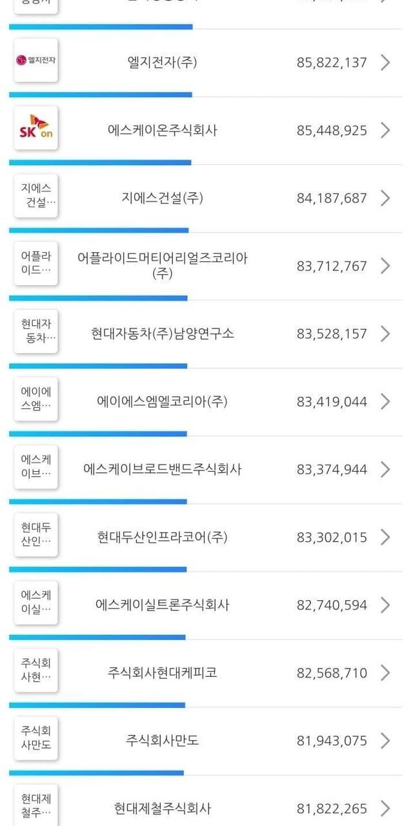
Task: Open the 어플라이드머티어리얼즈코리아(주) company name
Action: tap(162, 265)
